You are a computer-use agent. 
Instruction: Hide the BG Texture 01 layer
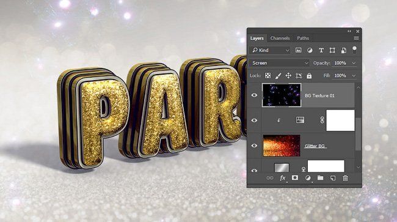click(254, 95)
